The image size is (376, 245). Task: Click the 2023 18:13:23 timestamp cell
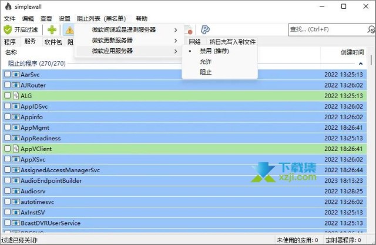coord(344,180)
